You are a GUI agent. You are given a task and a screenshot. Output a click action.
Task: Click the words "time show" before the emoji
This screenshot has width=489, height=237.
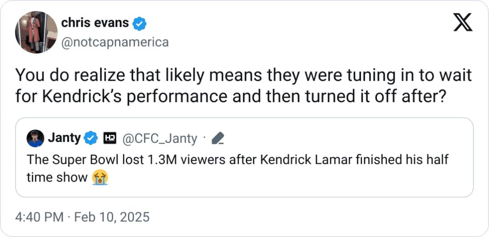[57, 178]
